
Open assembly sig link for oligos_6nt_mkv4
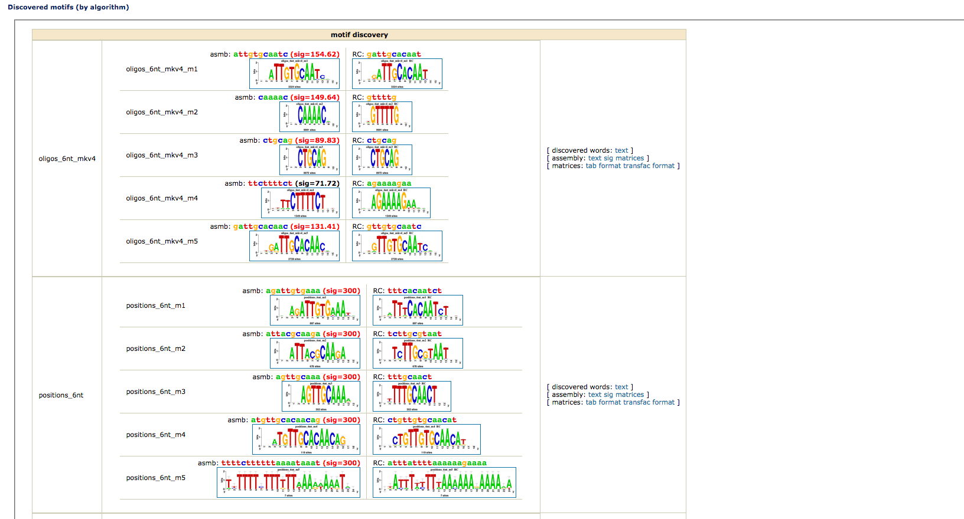click(608, 158)
